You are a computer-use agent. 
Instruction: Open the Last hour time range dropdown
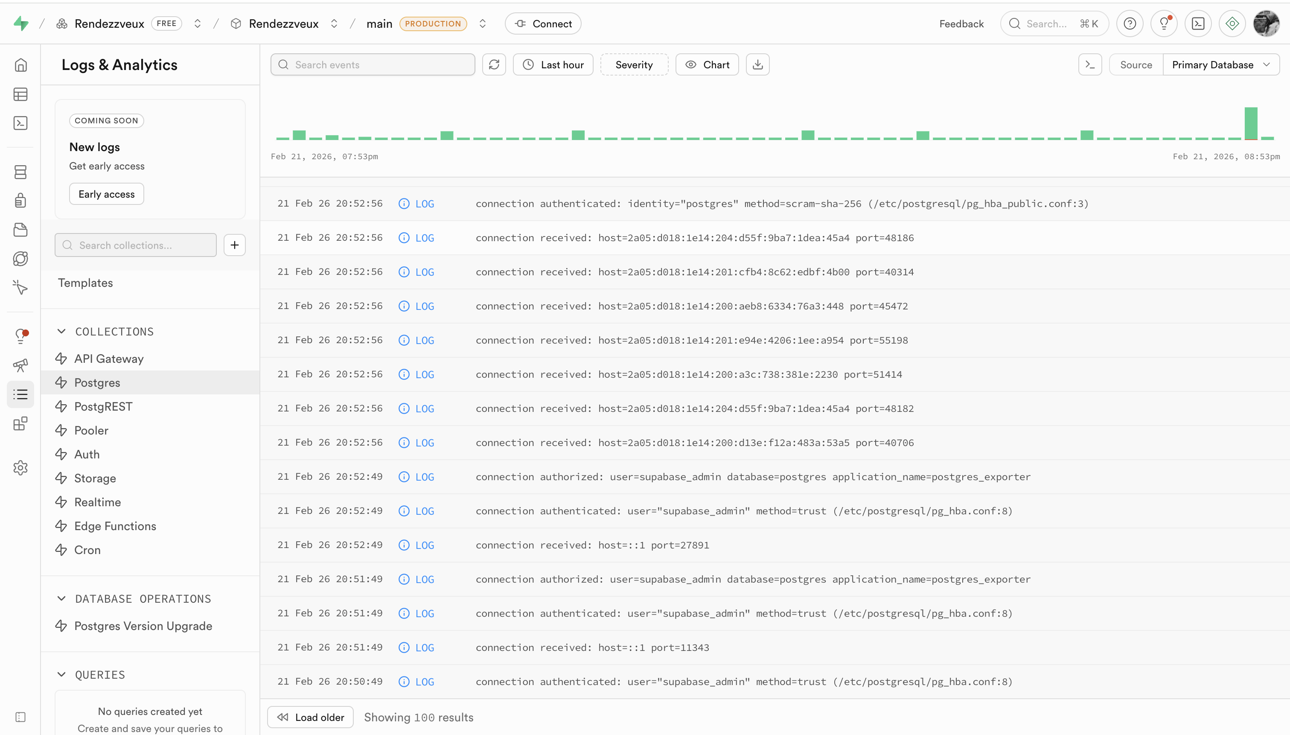(553, 64)
